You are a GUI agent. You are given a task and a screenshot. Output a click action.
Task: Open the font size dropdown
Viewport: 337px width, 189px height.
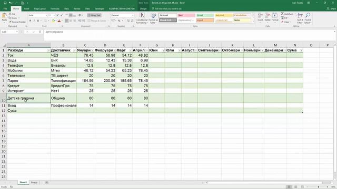[54, 15]
